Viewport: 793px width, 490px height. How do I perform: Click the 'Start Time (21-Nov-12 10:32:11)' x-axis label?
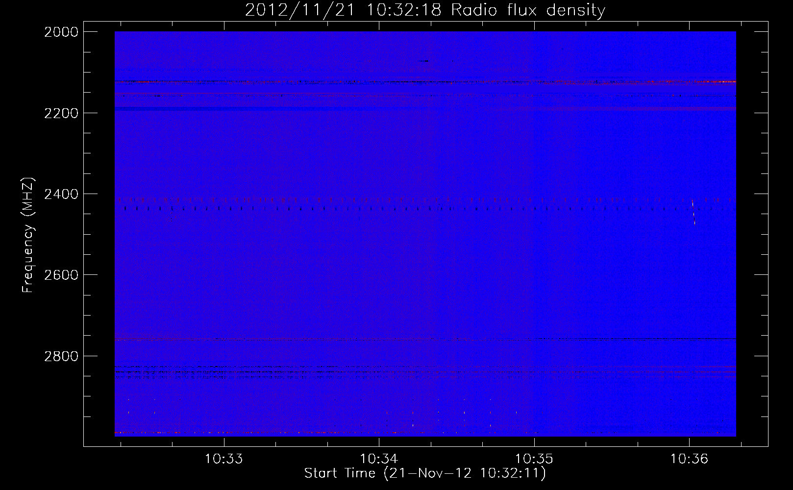(425, 473)
